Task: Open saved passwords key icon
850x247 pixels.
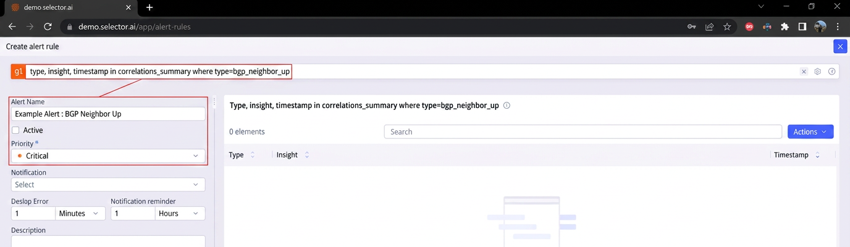Action: click(x=692, y=27)
